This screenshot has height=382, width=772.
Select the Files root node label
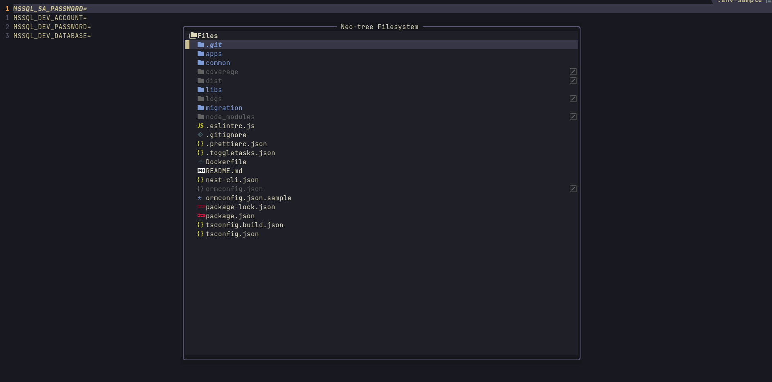[x=207, y=36]
